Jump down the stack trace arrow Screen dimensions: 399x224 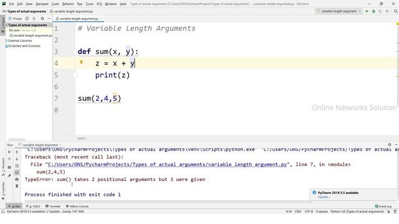(17, 159)
